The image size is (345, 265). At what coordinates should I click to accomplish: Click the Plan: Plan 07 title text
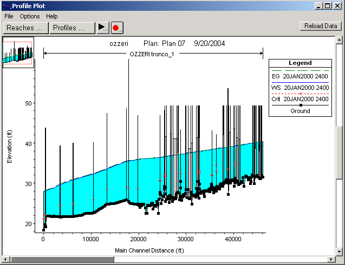pyautogui.click(x=164, y=43)
